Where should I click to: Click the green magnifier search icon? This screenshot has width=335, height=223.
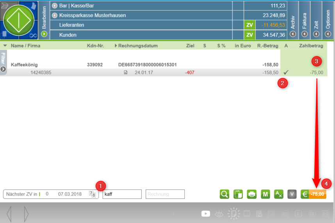225,194
